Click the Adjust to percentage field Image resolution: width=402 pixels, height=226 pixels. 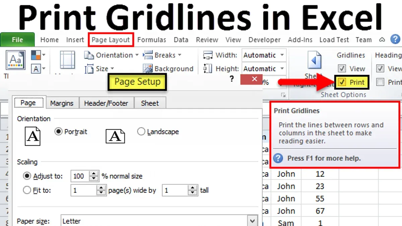pyautogui.click(x=80, y=176)
